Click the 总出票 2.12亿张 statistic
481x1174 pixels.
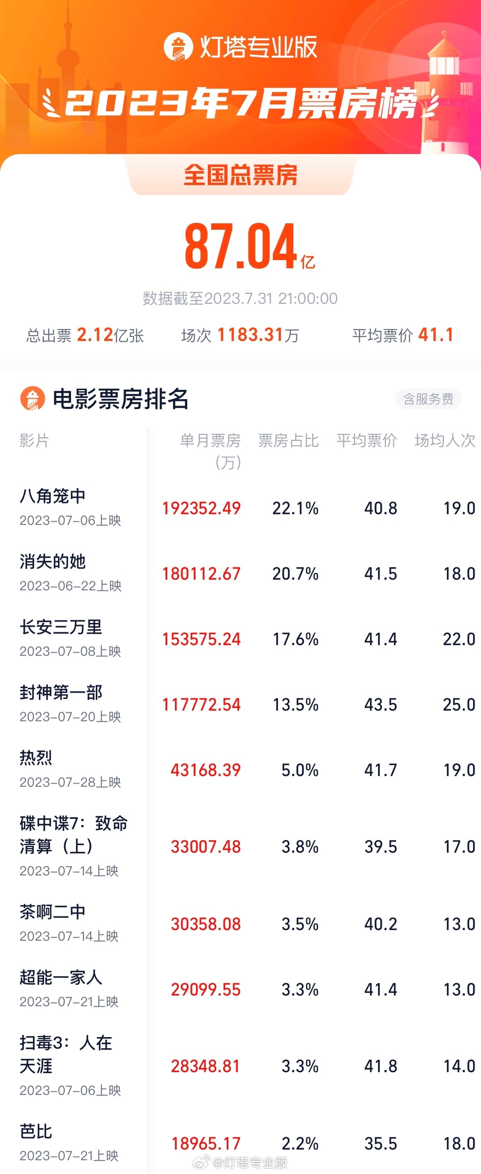pyautogui.click(x=85, y=335)
